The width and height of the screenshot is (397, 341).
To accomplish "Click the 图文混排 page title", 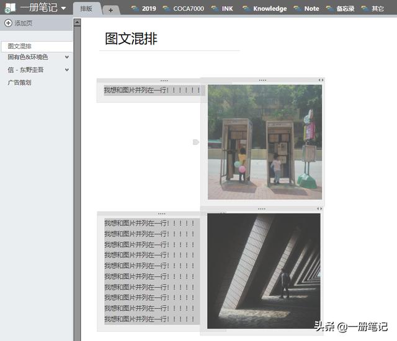I will pyautogui.click(x=131, y=38).
